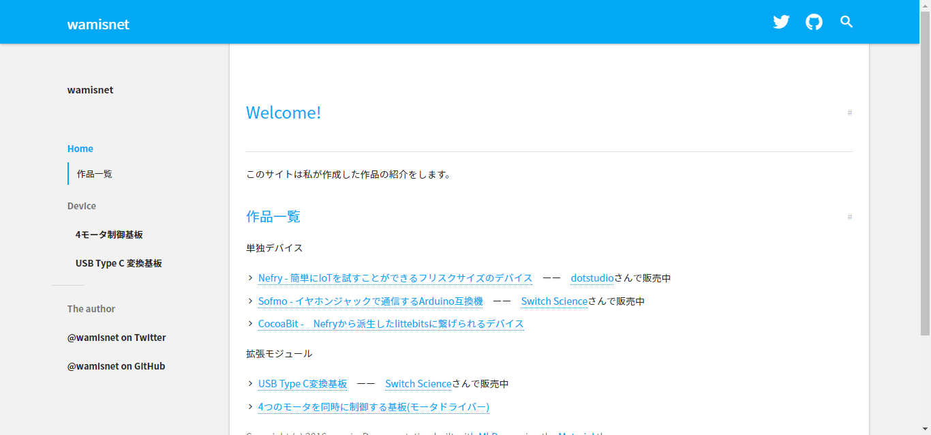The image size is (931, 435).
Task: Click the Welcome! heading
Action: pos(284,112)
